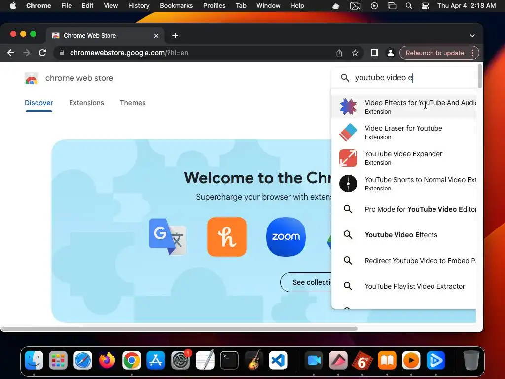Open System Settings from the Dock

180,360
